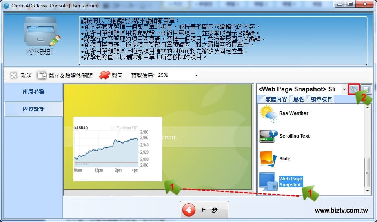Click the 上一步 back button
This screenshot has width=377, height=222.
[x=204, y=210]
